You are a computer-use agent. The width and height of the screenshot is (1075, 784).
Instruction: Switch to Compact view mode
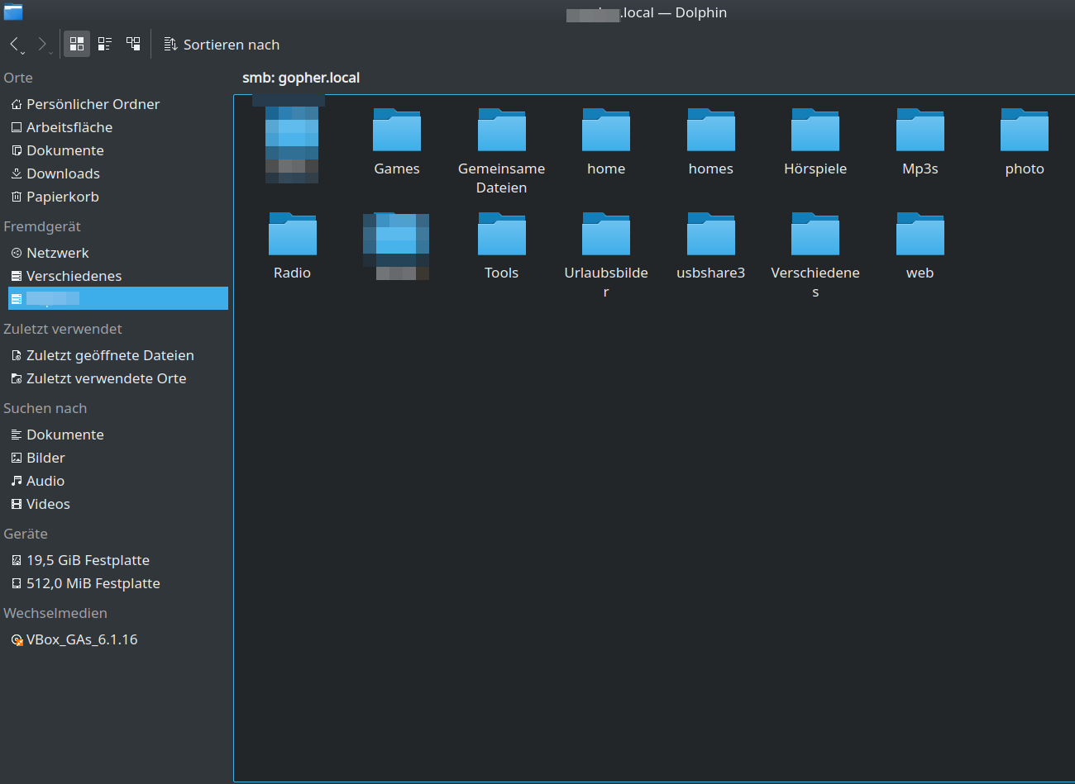[105, 44]
